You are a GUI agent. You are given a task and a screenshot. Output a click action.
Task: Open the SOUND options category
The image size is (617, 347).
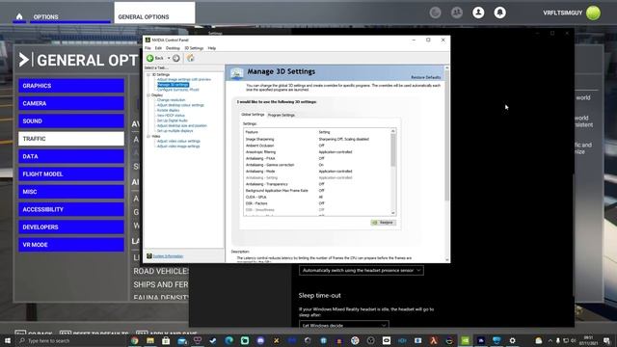[71, 121]
